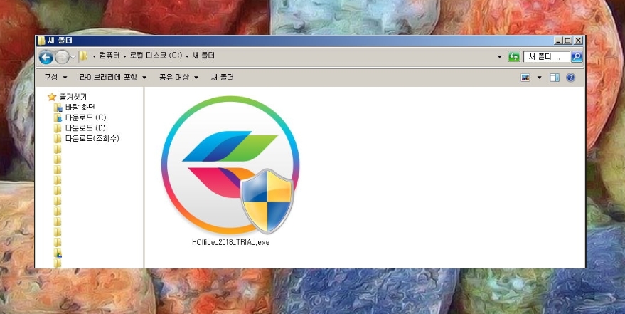Open the recent pages dropdown beside forward arrow
Image resolution: width=625 pixels, height=314 pixels.
(x=73, y=58)
